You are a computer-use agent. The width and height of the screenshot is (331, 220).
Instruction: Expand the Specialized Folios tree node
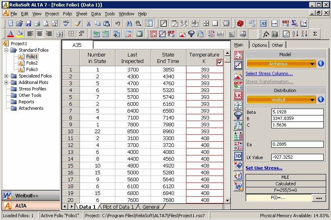tap(6, 76)
